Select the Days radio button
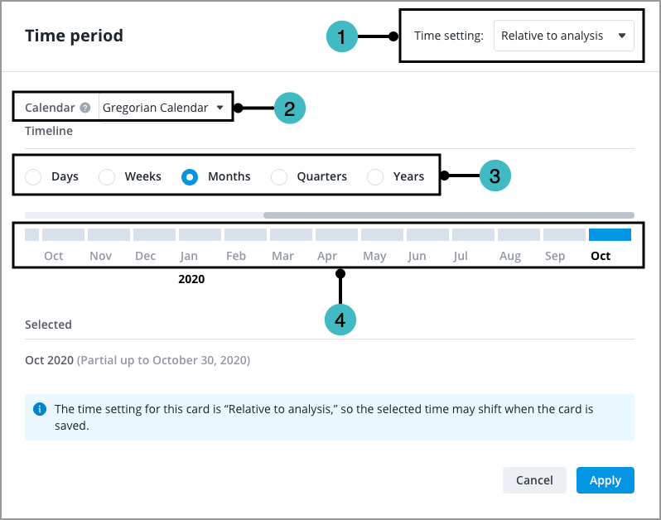 pos(33,177)
